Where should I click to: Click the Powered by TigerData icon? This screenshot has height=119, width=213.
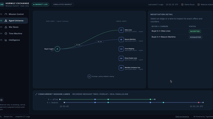pos(194,117)
